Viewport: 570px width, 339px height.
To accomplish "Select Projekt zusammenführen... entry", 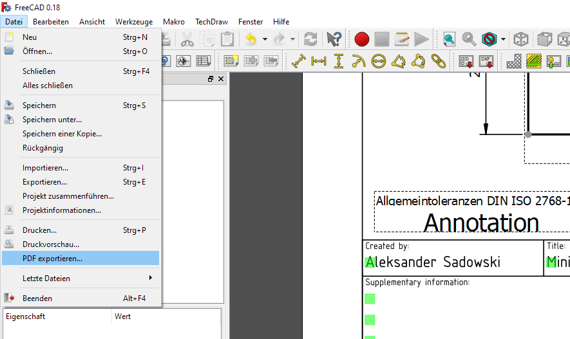I will coord(81,196).
